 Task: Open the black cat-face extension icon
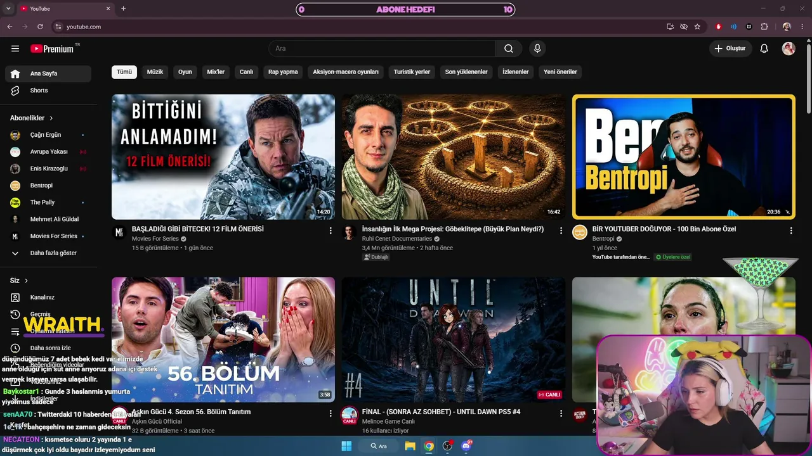pyautogui.click(x=749, y=27)
